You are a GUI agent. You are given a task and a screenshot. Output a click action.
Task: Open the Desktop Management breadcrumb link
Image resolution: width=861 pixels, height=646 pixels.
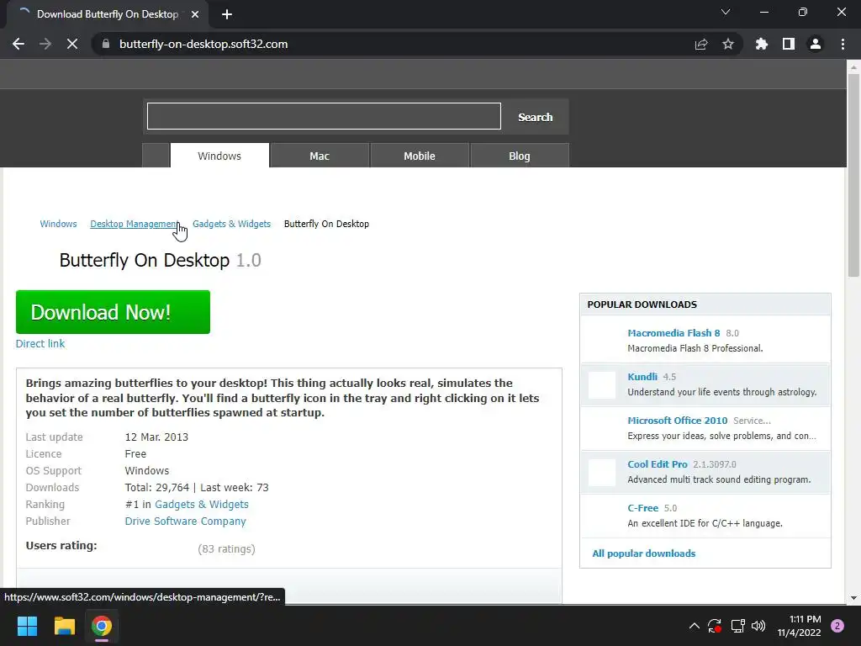[x=135, y=224]
